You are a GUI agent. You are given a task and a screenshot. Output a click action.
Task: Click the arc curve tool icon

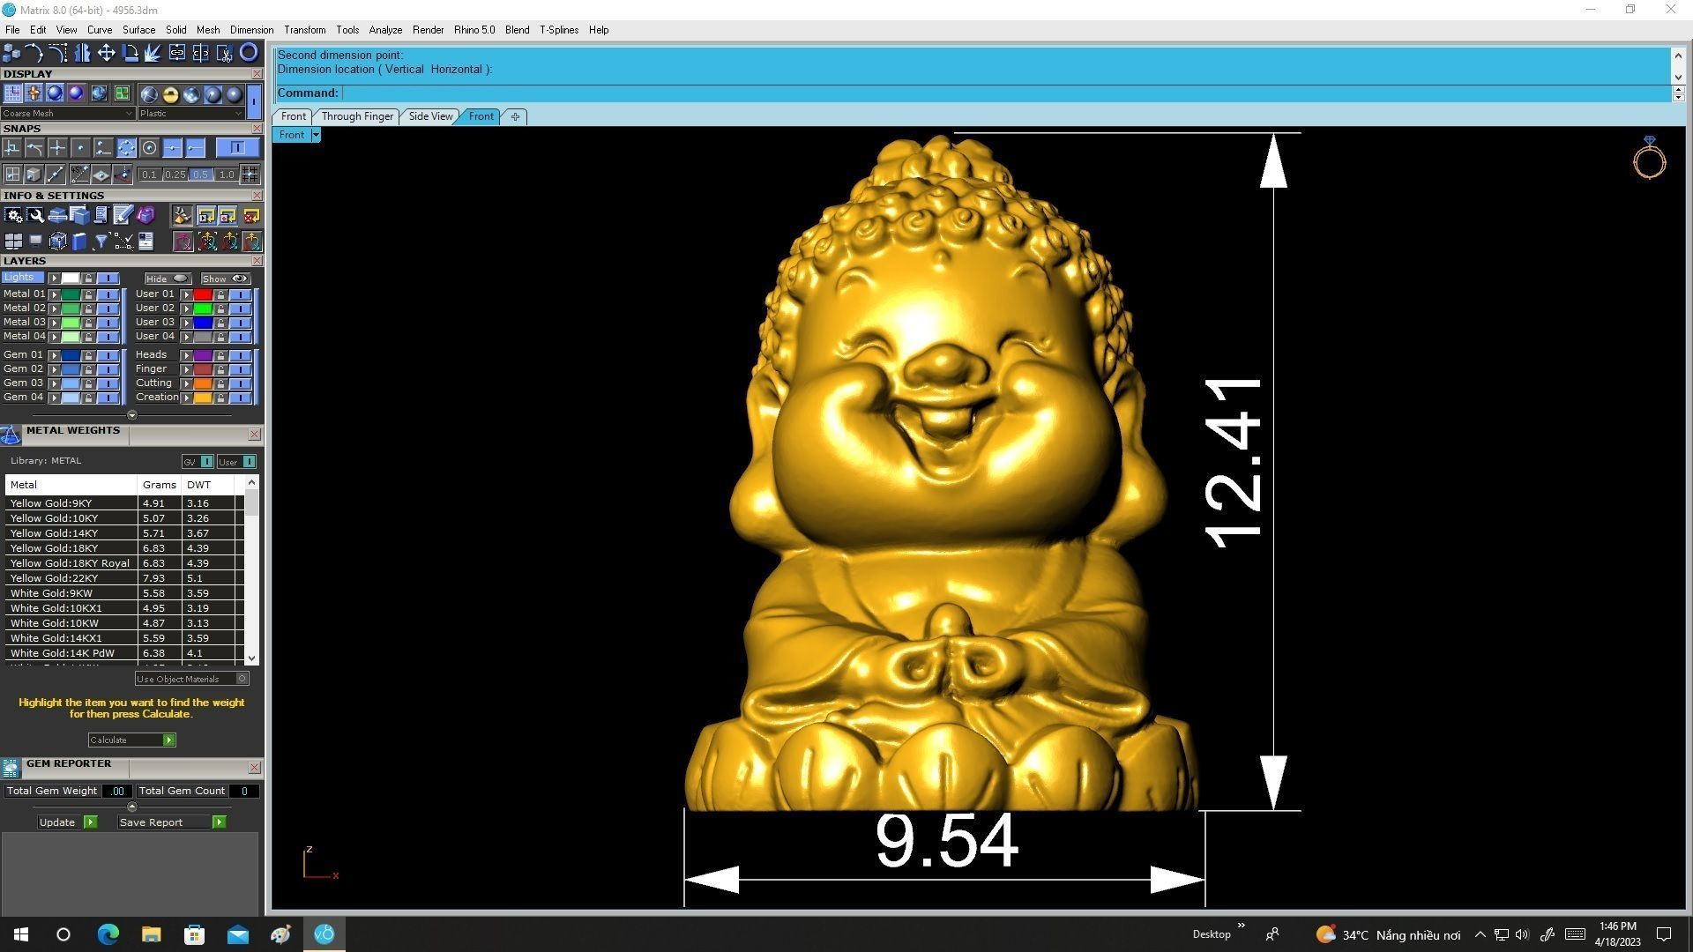[x=34, y=53]
